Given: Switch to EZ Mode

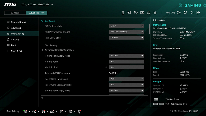Looking at the screenshot, I should pyautogui.click(x=15, y=13).
